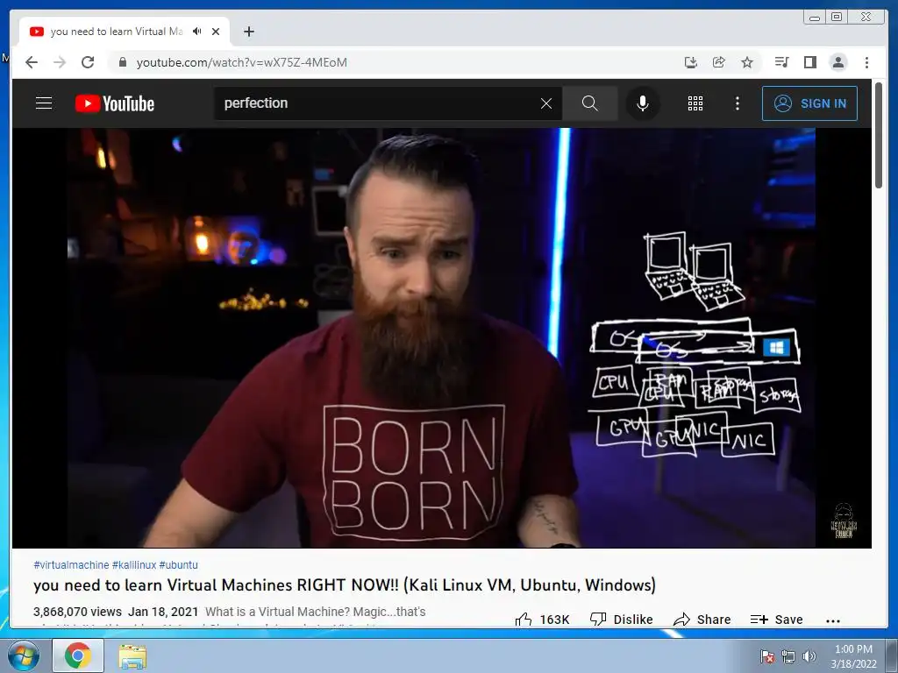Open the Chrome profile avatar
Screen dimensions: 898x673
[837, 62]
